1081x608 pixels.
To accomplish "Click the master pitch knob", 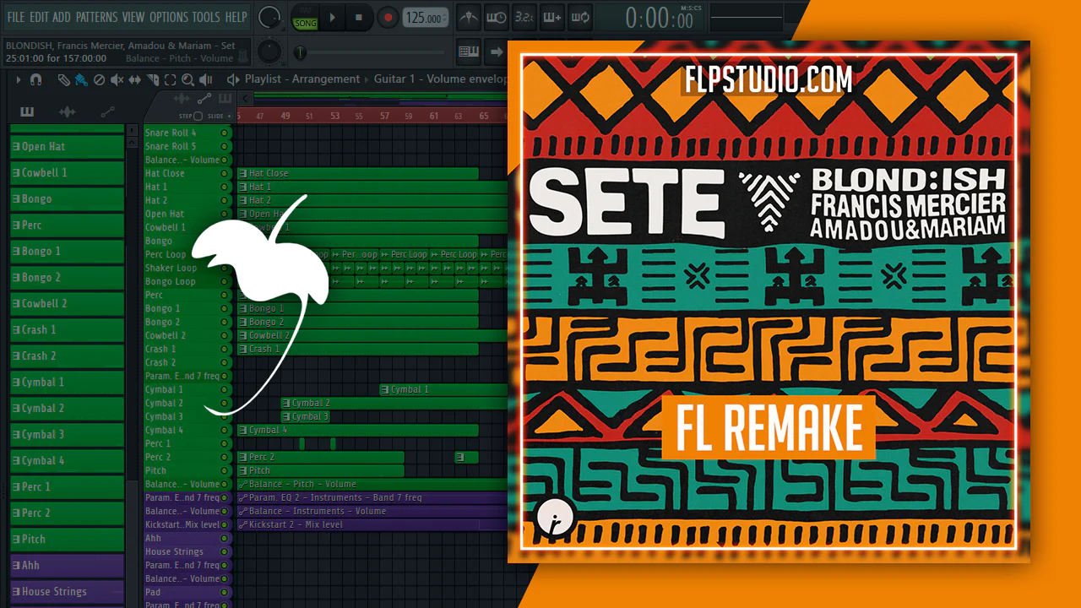I will pos(269,51).
